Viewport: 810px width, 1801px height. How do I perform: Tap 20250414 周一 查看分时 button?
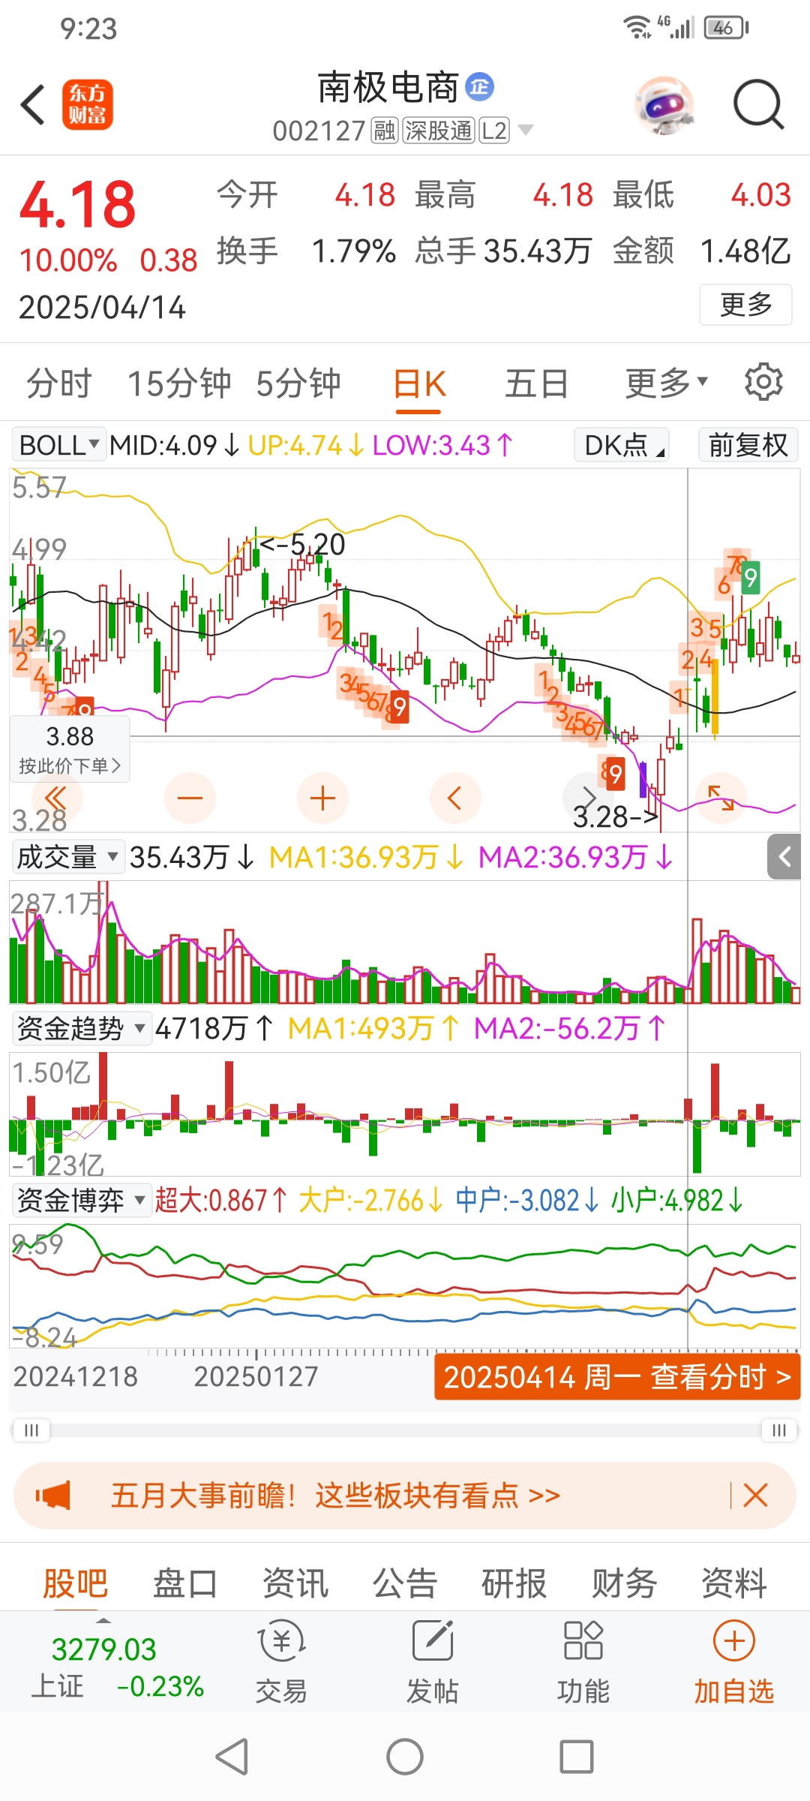(x=617, y=1377)
